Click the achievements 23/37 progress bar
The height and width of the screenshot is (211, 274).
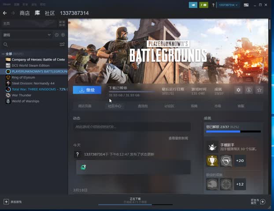[x=233, y=132]
